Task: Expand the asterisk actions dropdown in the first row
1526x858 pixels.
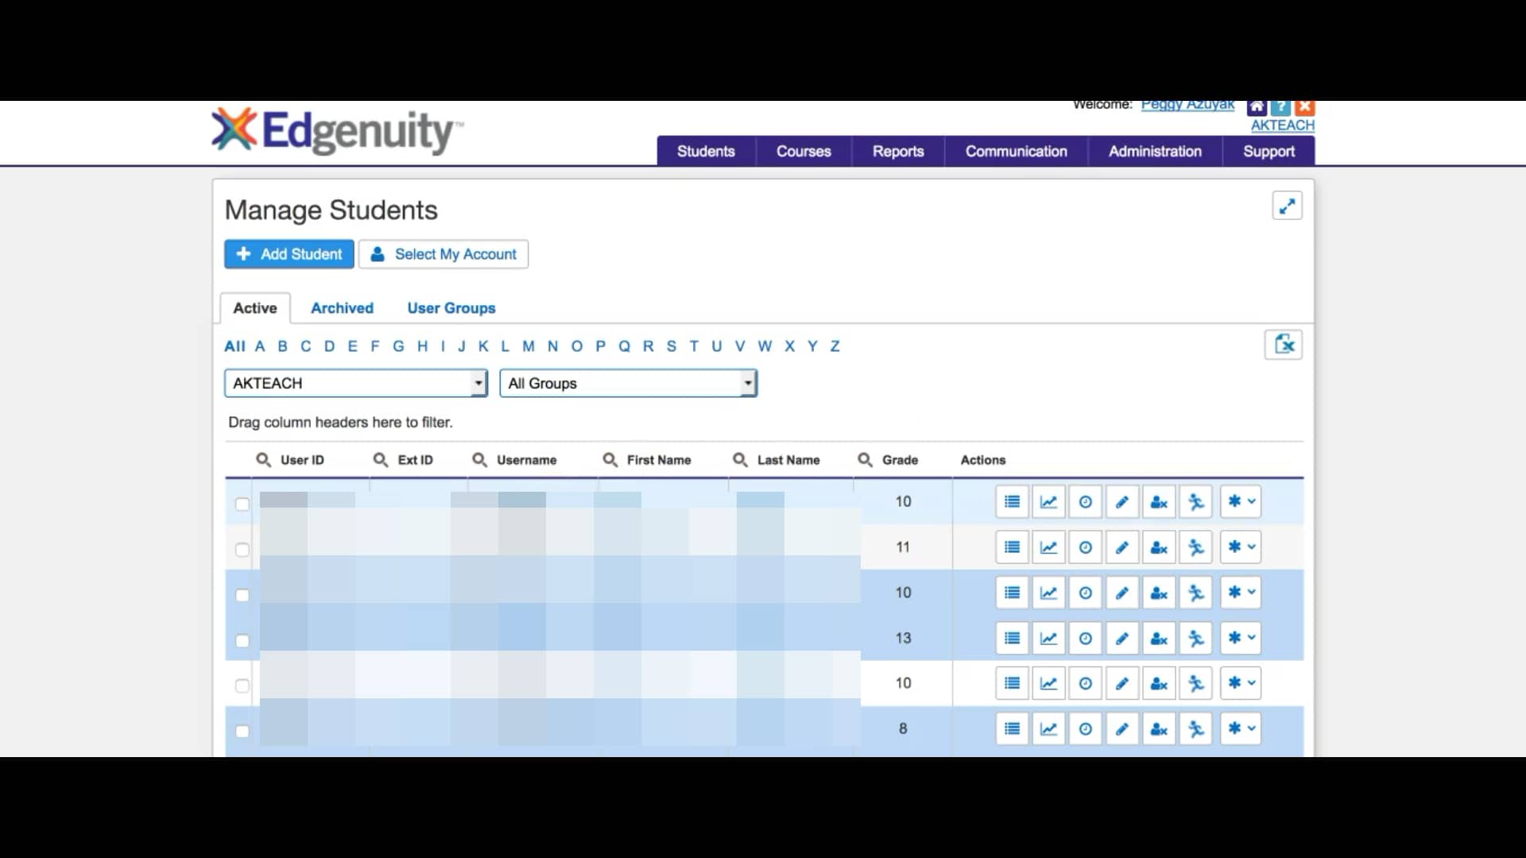Action: (1240, 501)
